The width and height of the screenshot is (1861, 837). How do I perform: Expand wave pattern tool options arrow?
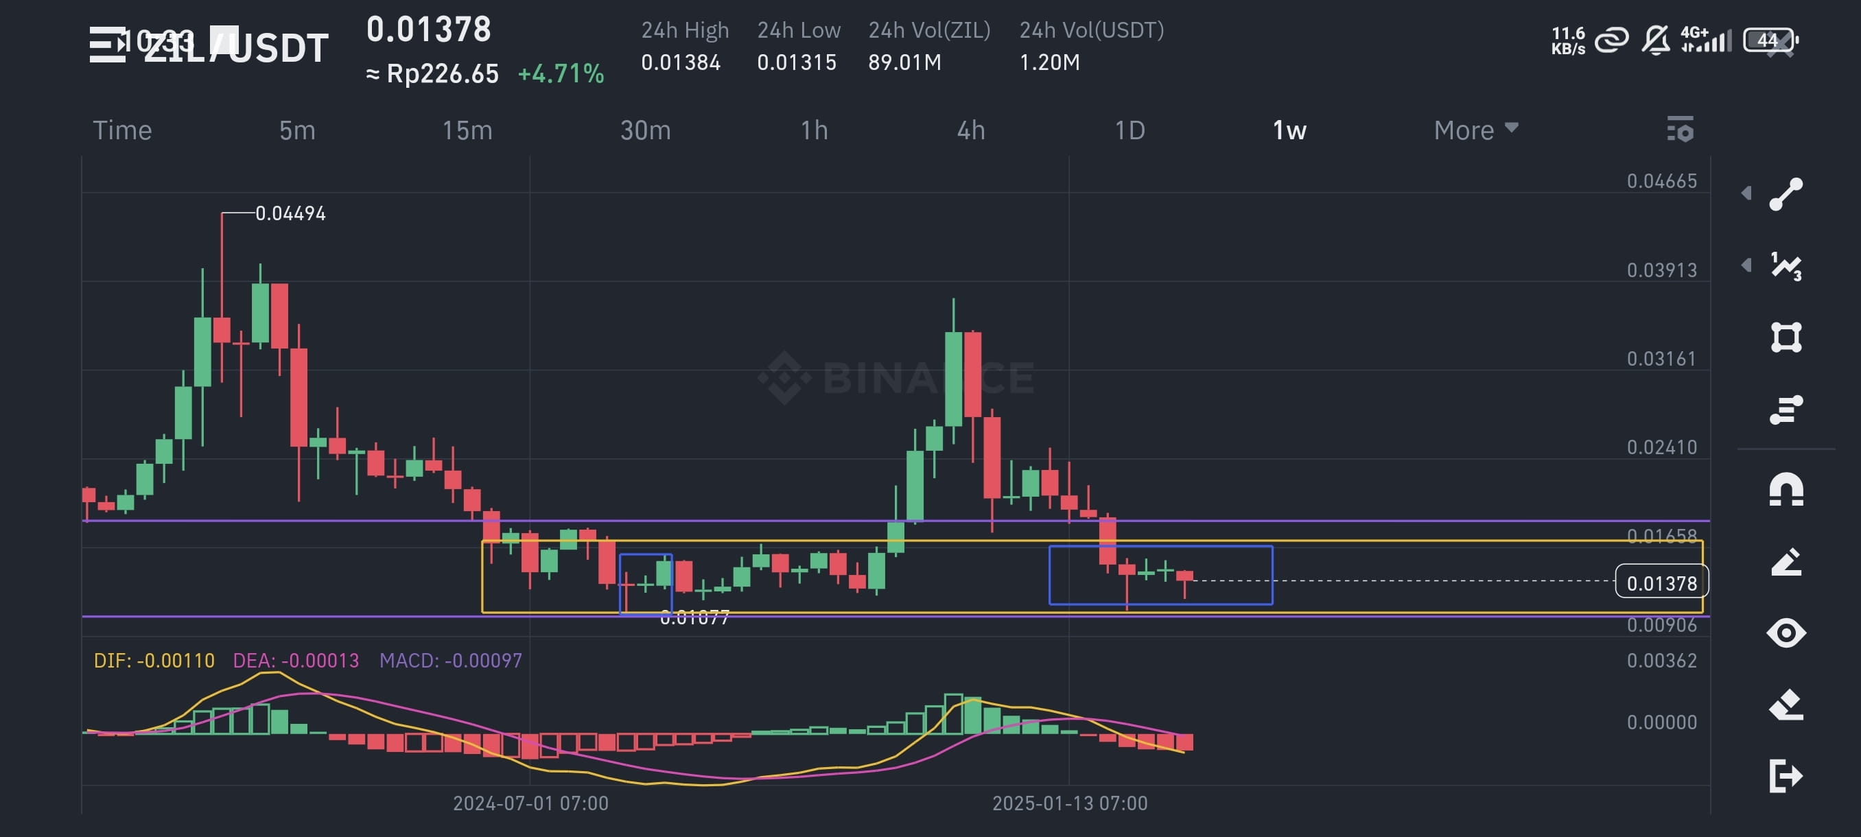click(1747, 265)
